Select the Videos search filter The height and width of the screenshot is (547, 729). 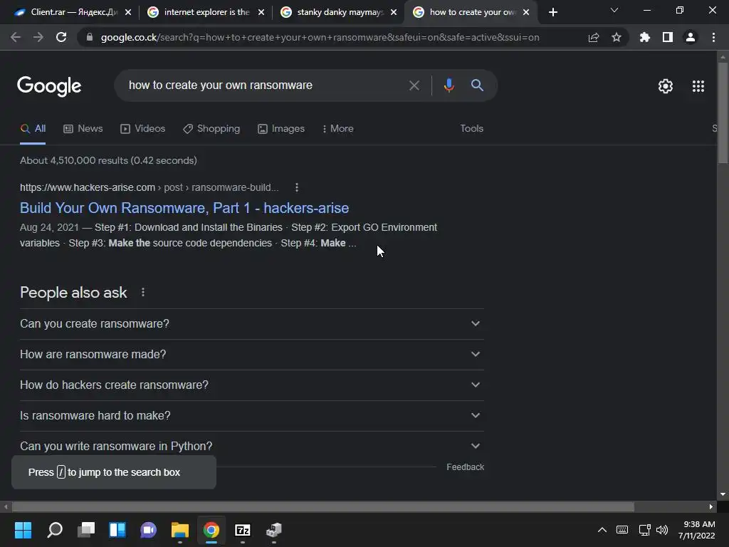point(142,129)
